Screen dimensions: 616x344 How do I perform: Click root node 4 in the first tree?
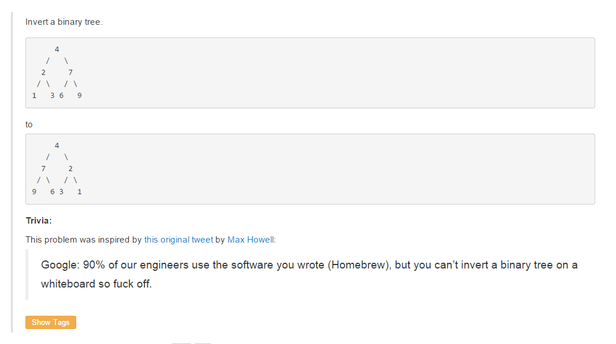coord(57,50)
